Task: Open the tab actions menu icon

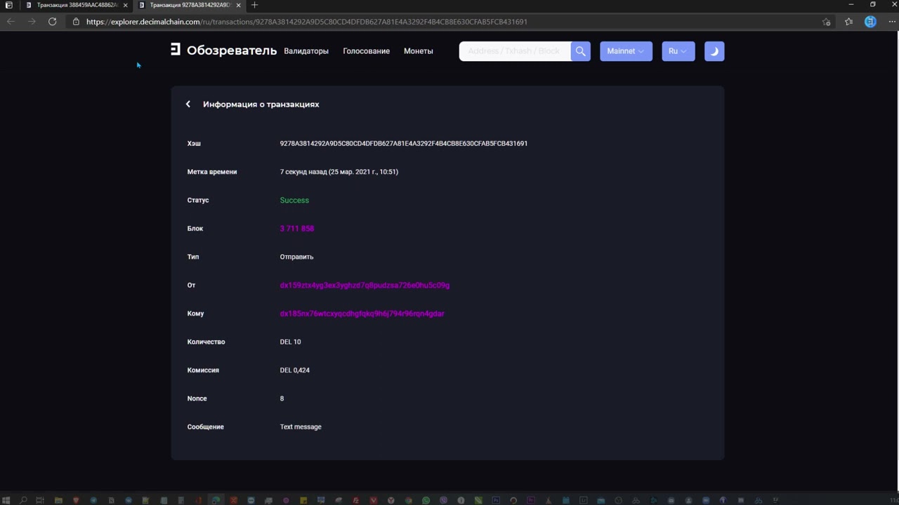Action: click(x=8, y=5)
